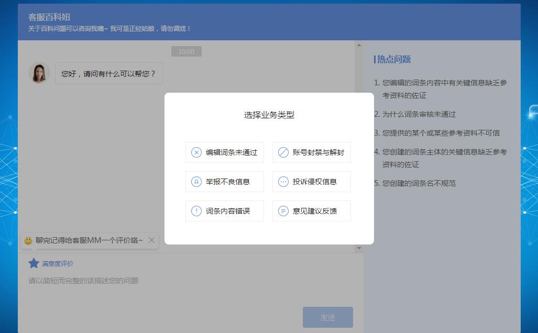Click the 发送 send button

[x=328, y=317]
